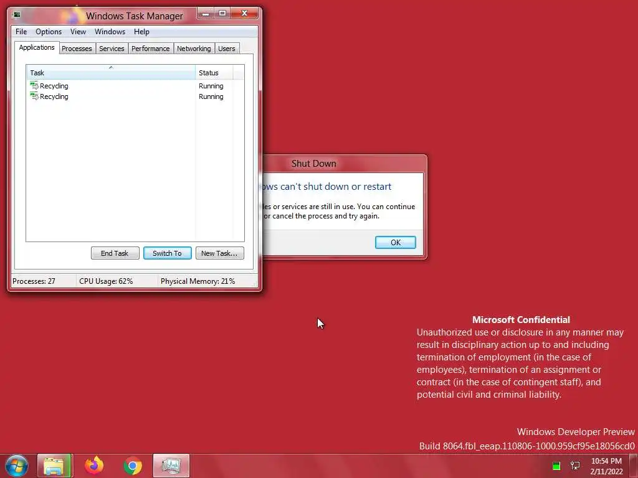Click the 10:54 PM taskbar clock
638x478 pixels.
click(606, 466)
